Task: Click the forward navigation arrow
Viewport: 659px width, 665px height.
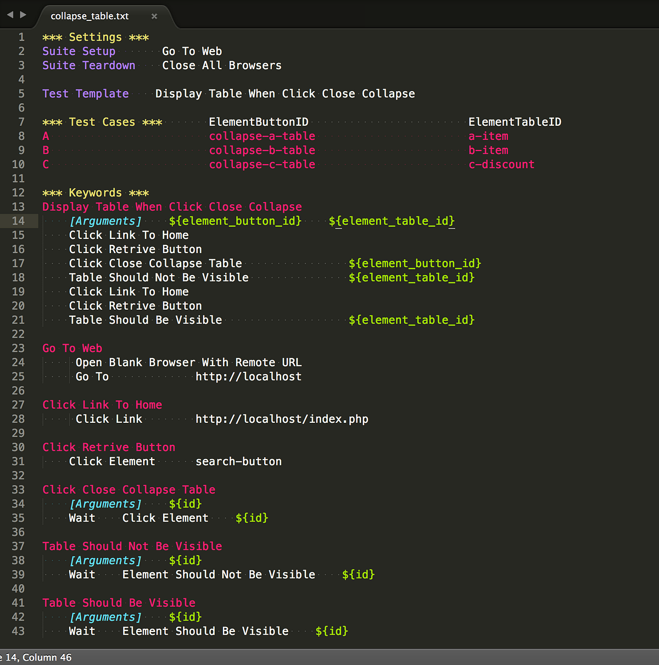Action: pos(22,15)
